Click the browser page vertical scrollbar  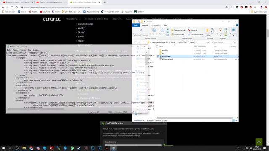click(268, 34)
